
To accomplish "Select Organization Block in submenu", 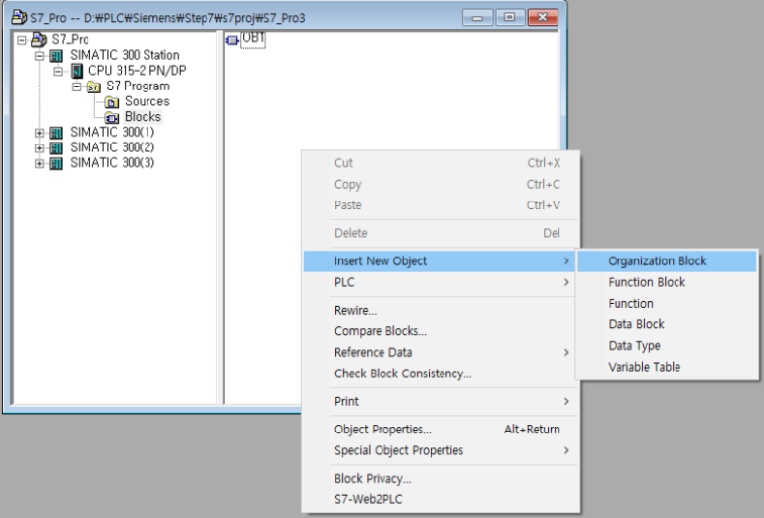I will pyautogui.click(x=667, y=261).
